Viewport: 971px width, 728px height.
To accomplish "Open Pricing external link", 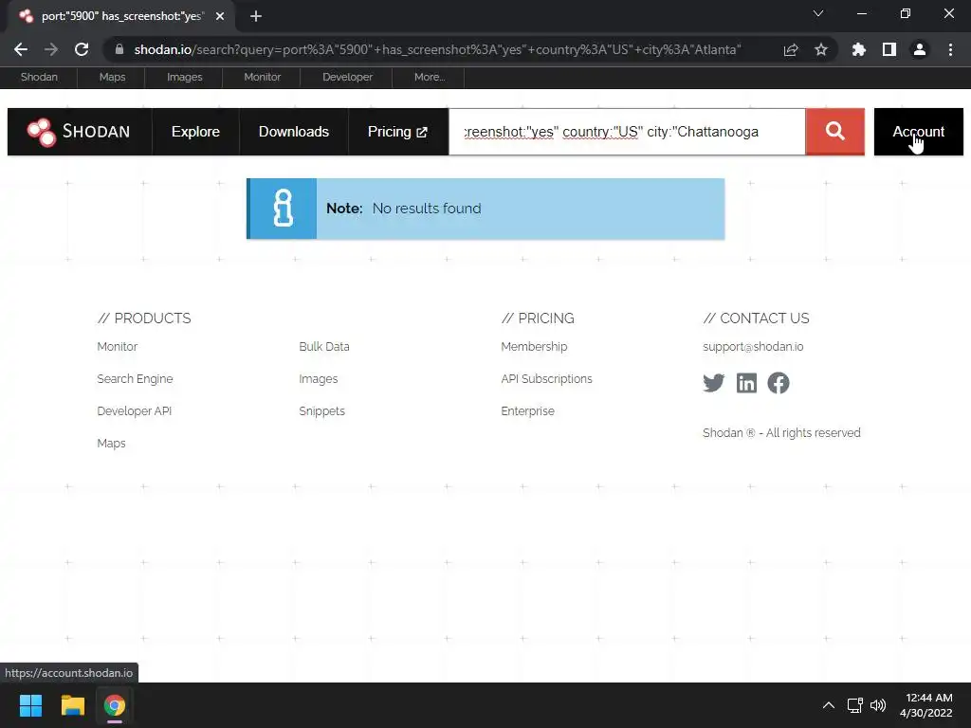I will click(397, 131).
